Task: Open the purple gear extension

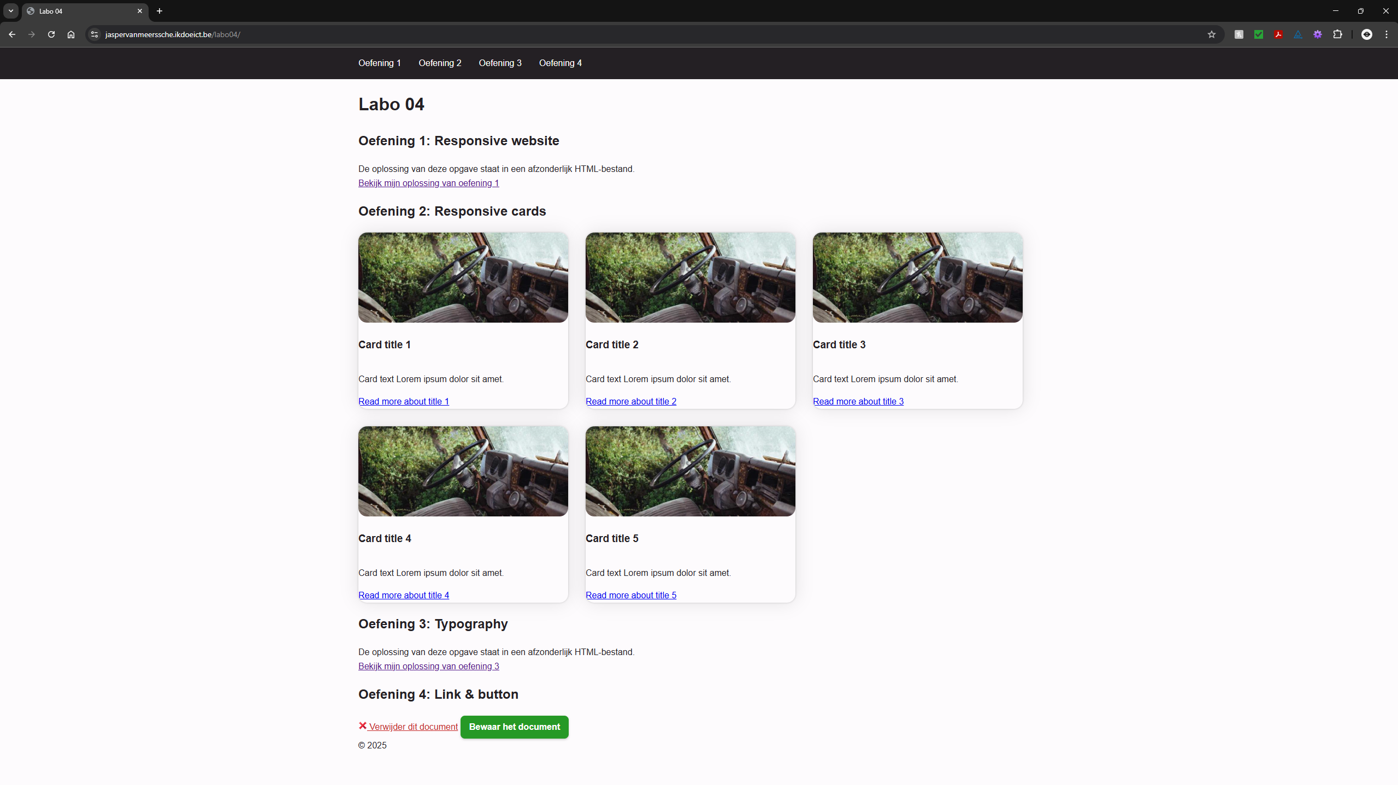Action: point(1317,34)
